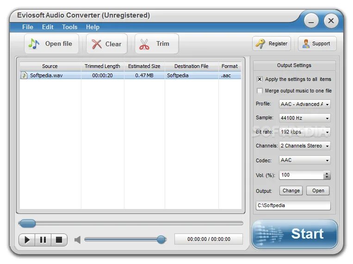This screenshot has width=353, height=264.
Task: Click the 00:00:00 / 00:00:00 time display
Action: 209,239
